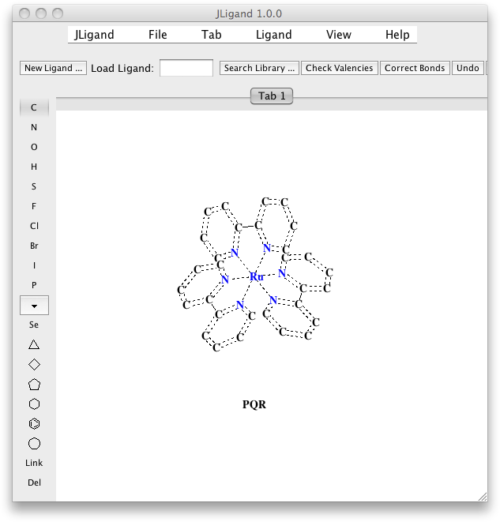Switch to Tab 1
Viewport: 500px width, 522px height.
[272, 96]
